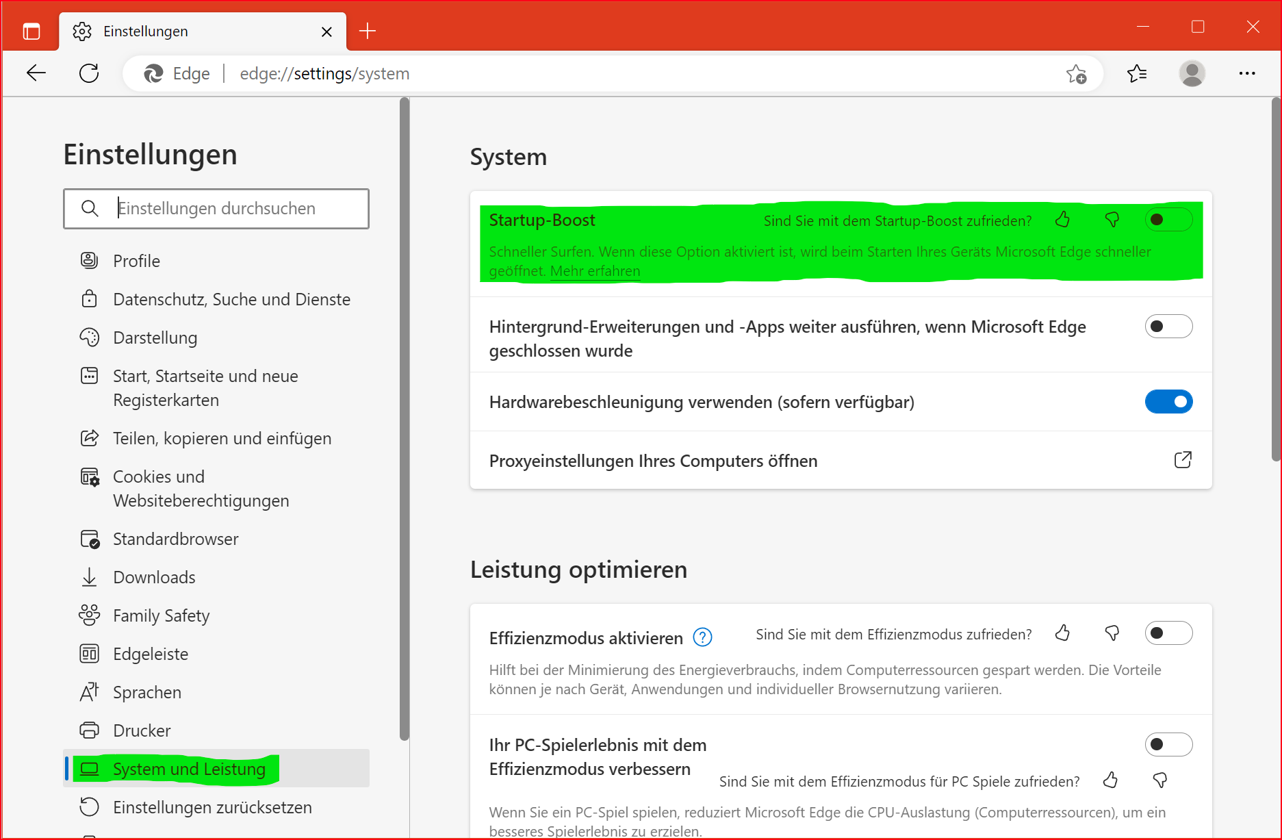Viewport: 1282px width, 840px height.
Task: Open Cookies und Websiteberechtigungen
Action: point(216,488)
